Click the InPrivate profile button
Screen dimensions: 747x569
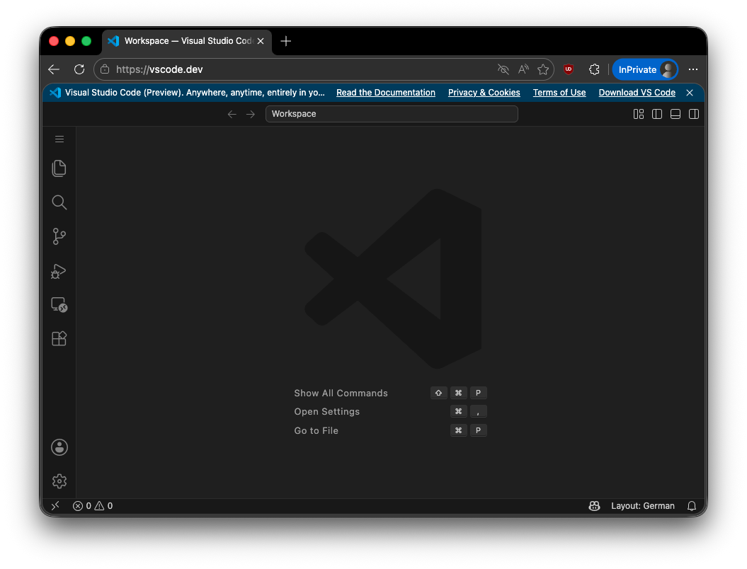[x=645, y=69]
